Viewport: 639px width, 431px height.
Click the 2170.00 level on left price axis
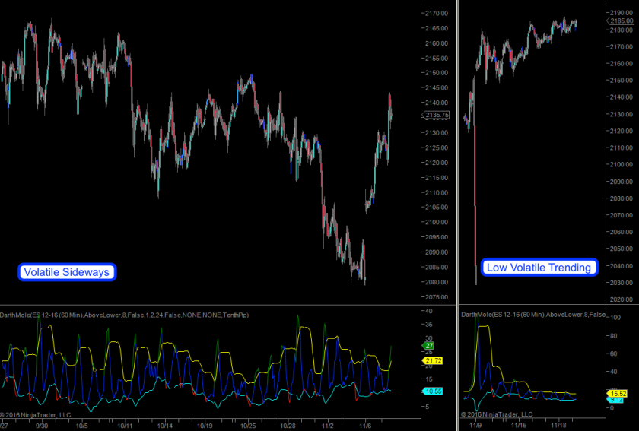coord(437,13)
